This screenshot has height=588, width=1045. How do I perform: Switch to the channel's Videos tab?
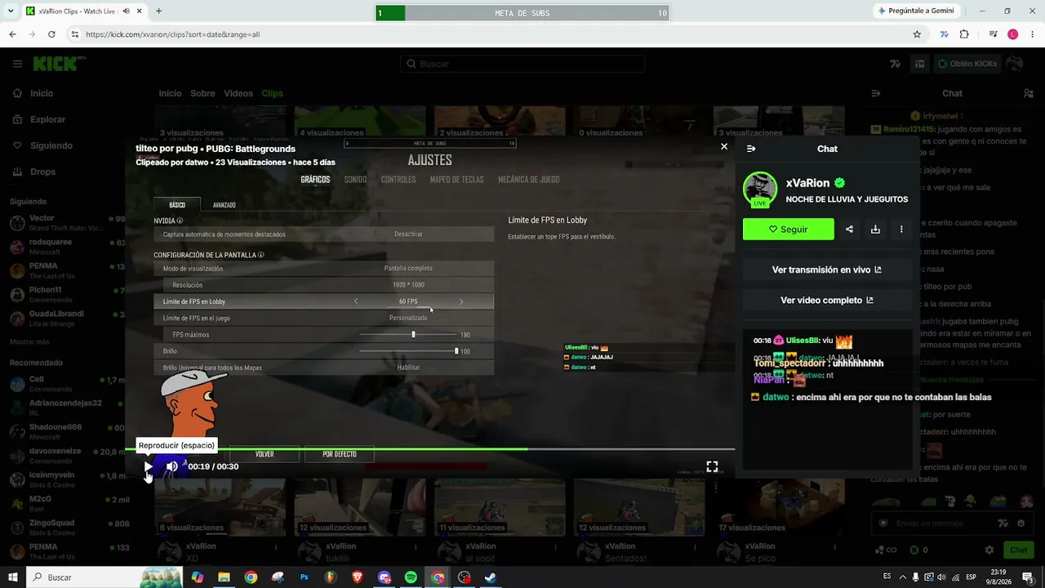(x=238, y=93)
